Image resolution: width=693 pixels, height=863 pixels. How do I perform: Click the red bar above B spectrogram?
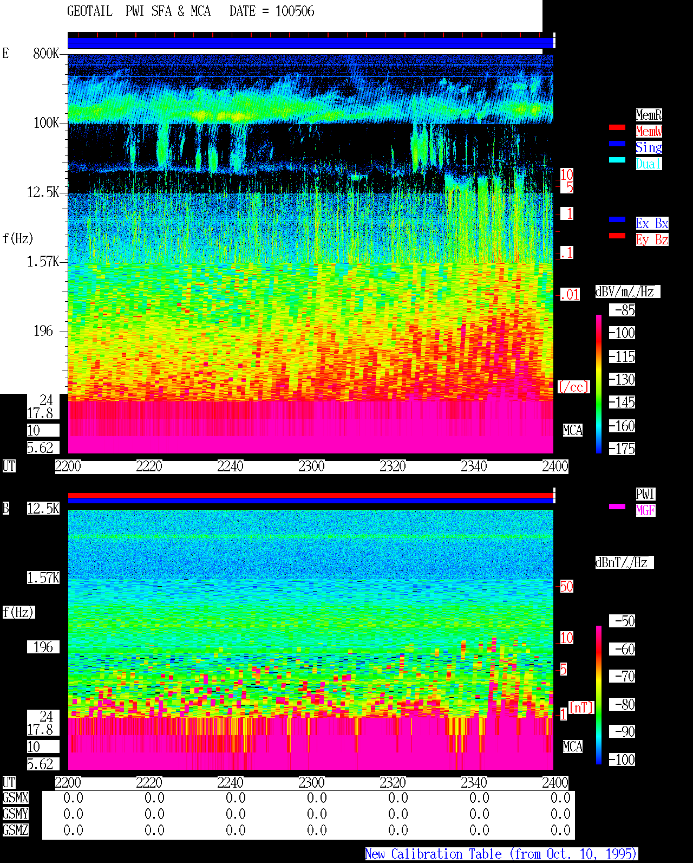coord(311,495)
